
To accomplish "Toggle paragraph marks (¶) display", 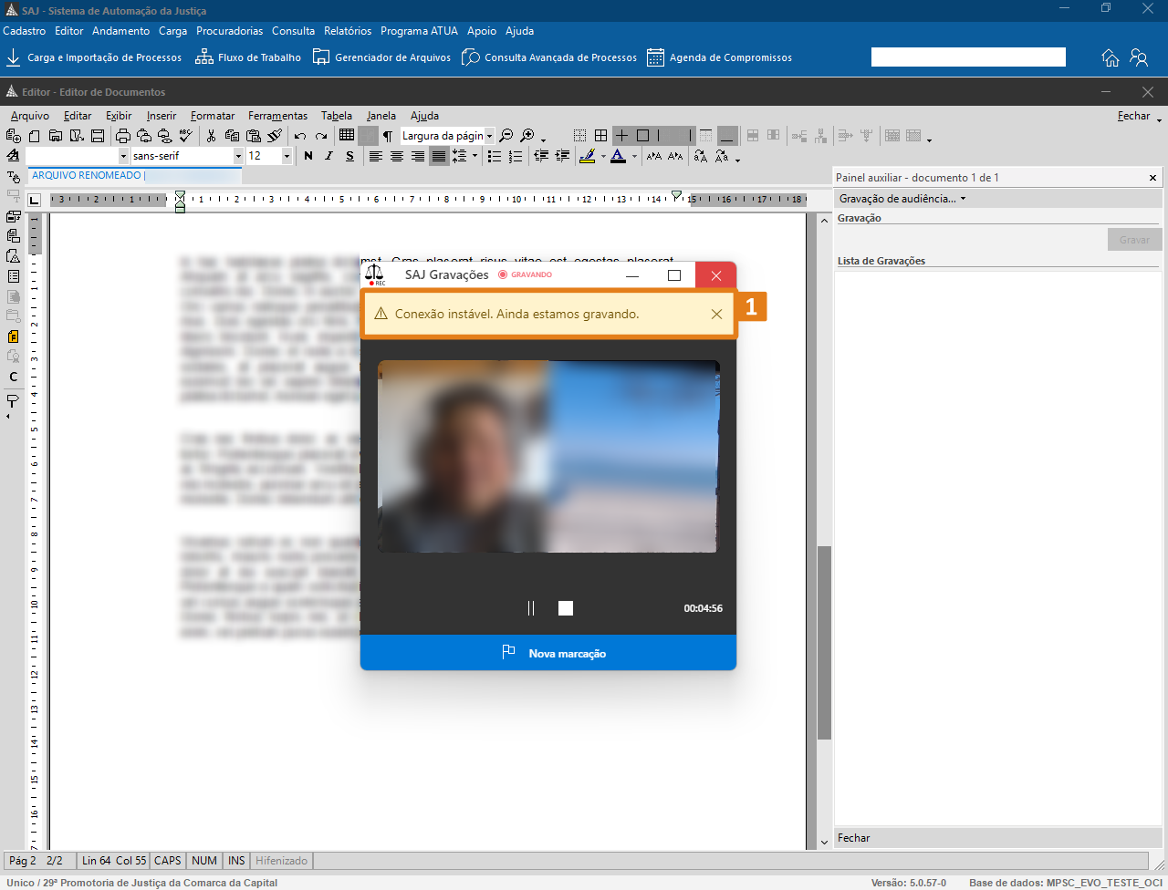I will (x=388, y=136).
